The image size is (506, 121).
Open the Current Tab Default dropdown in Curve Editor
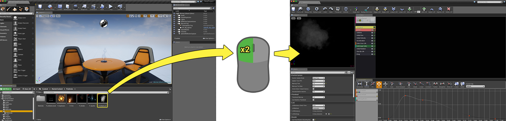coord(475,86)
